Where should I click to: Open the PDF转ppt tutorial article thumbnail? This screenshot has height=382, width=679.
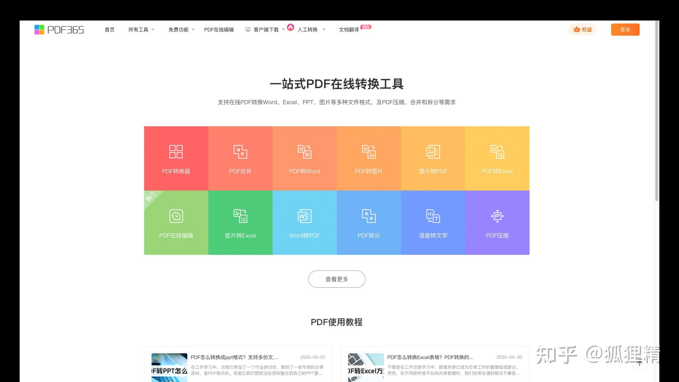pos(169,367)
